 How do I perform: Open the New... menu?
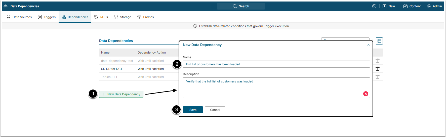390,6
